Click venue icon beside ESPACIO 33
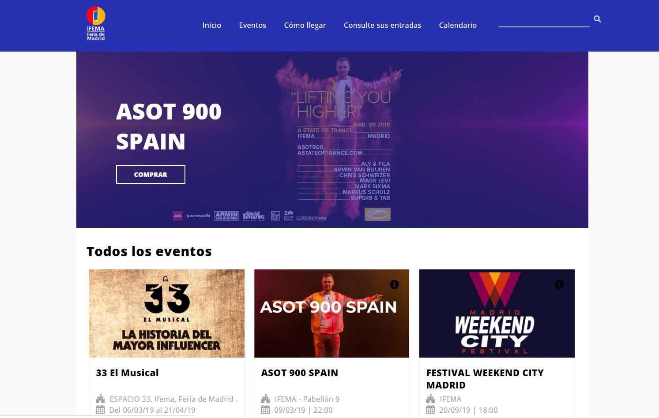This screenshot has width=659, height=418. (100, 399)
